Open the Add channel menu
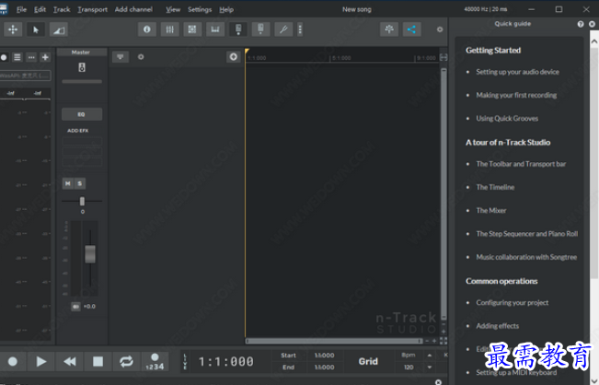 [x=133, y=9]
